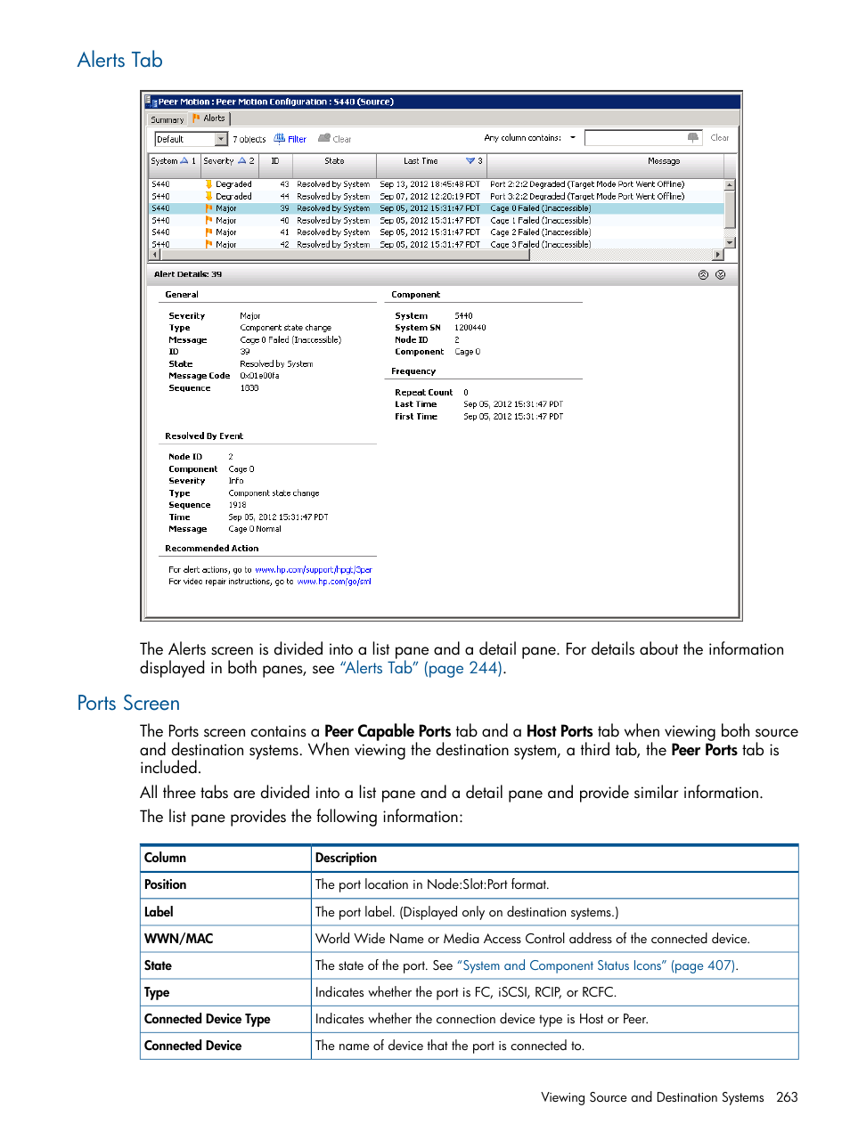Click the list pane vertical scrollbar down arrow

[x=730, y=243]
